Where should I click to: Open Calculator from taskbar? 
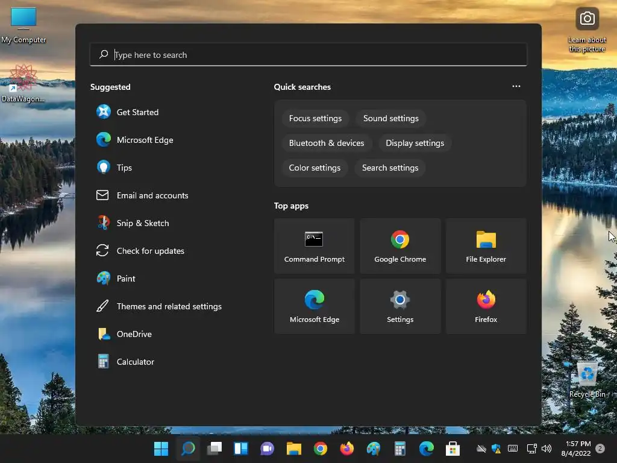(x=400, y=449)
